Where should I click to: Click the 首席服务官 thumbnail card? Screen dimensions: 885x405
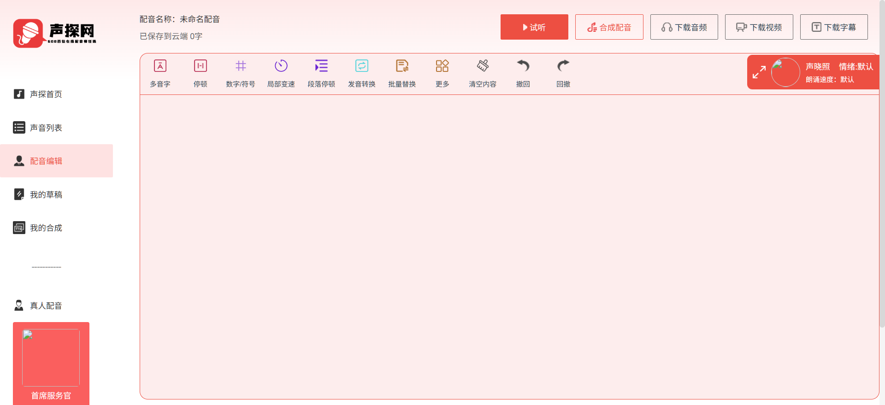tap(51, 358)
